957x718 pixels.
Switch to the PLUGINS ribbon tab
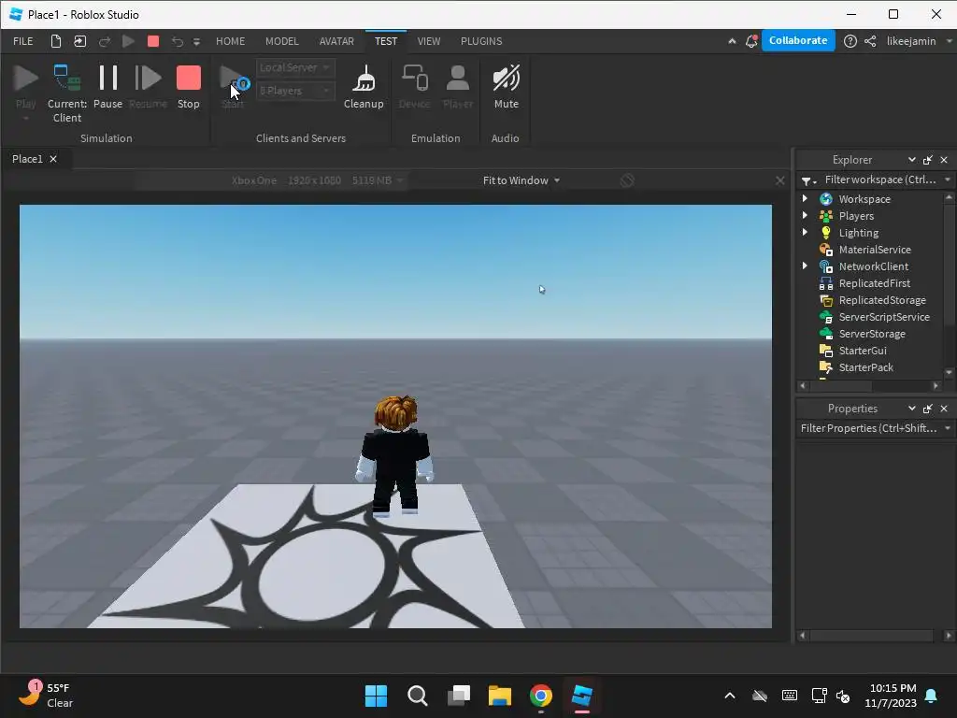tap(481, 41)
